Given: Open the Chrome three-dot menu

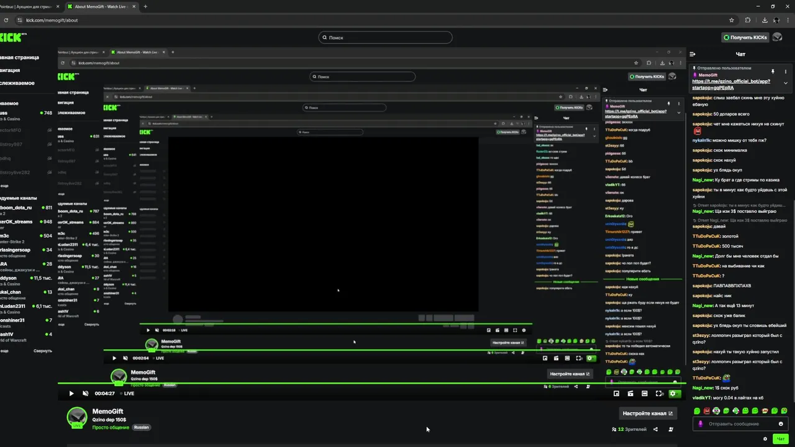Looking at the screenshot, I should (788, 20).
